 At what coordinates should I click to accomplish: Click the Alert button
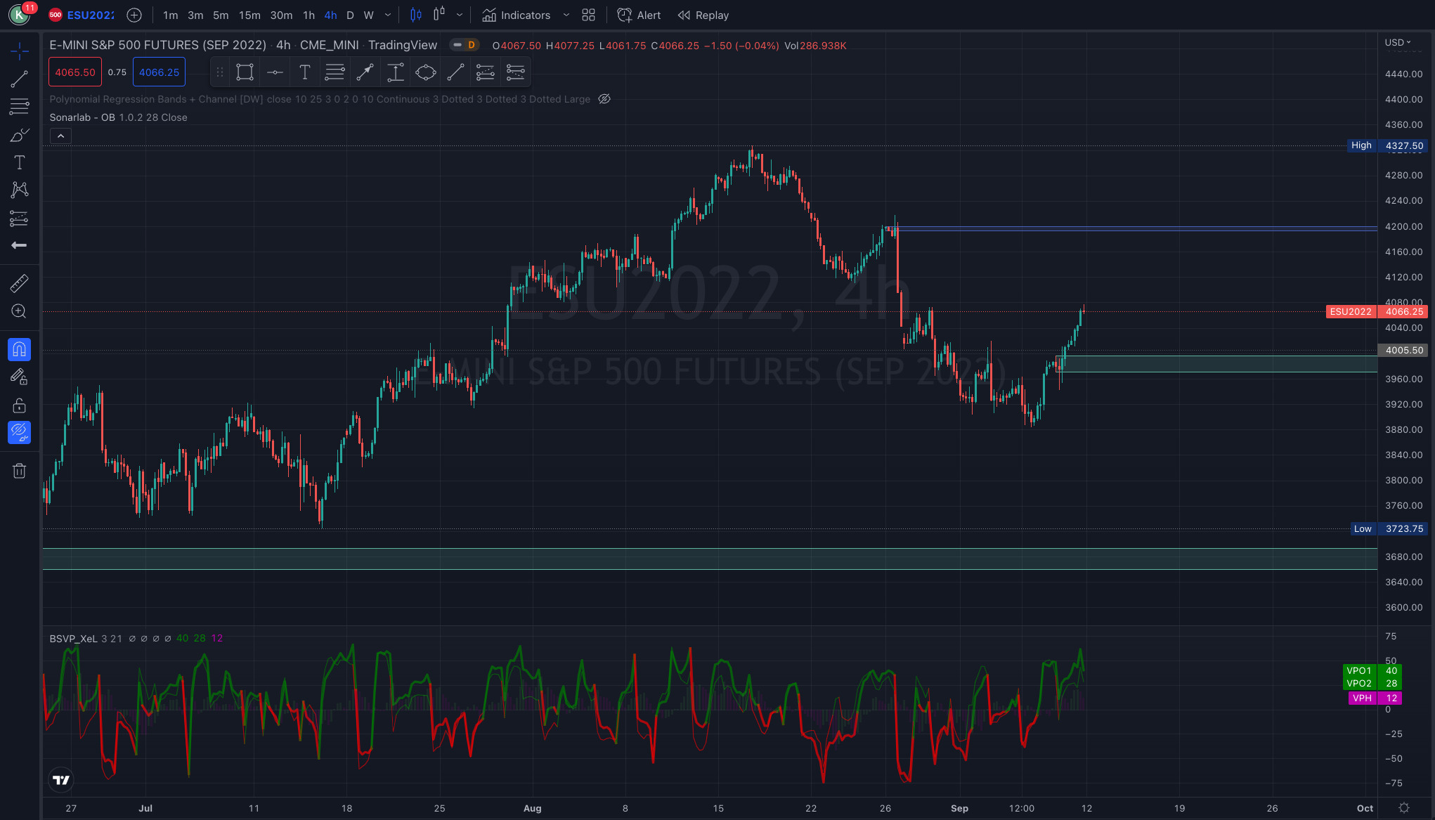tap(639, 15)
